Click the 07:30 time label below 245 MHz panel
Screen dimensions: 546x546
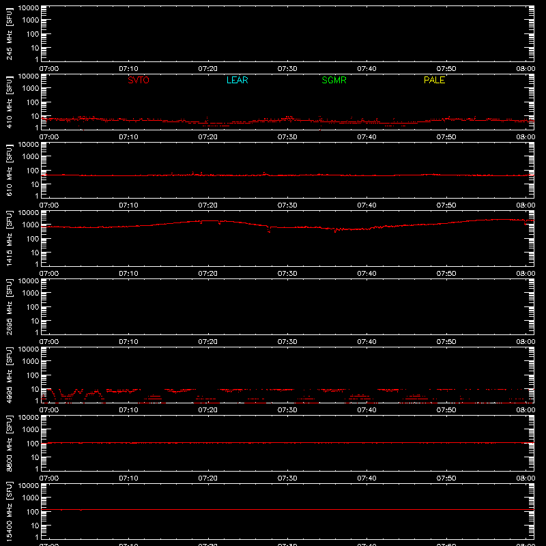[287, 69]
